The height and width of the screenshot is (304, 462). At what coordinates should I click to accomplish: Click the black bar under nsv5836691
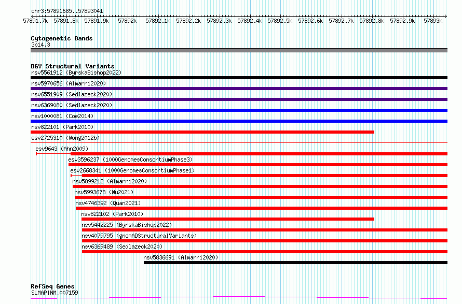click(x=295, y=263)
